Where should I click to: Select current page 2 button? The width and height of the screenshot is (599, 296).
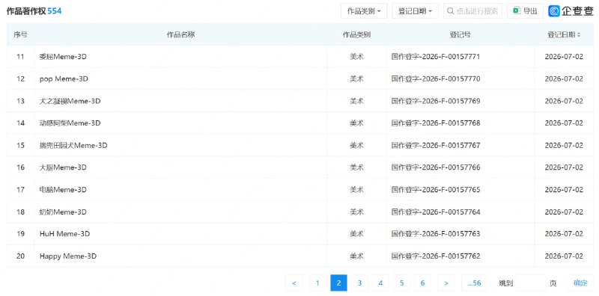338,283
